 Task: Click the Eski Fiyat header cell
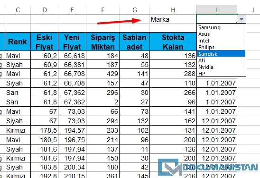pos(45,42)
